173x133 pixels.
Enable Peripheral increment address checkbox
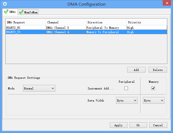(126, 88)
